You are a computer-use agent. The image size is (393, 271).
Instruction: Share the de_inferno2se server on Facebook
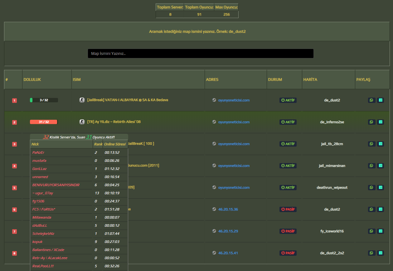pyautogui.click(x=381, y=122)
